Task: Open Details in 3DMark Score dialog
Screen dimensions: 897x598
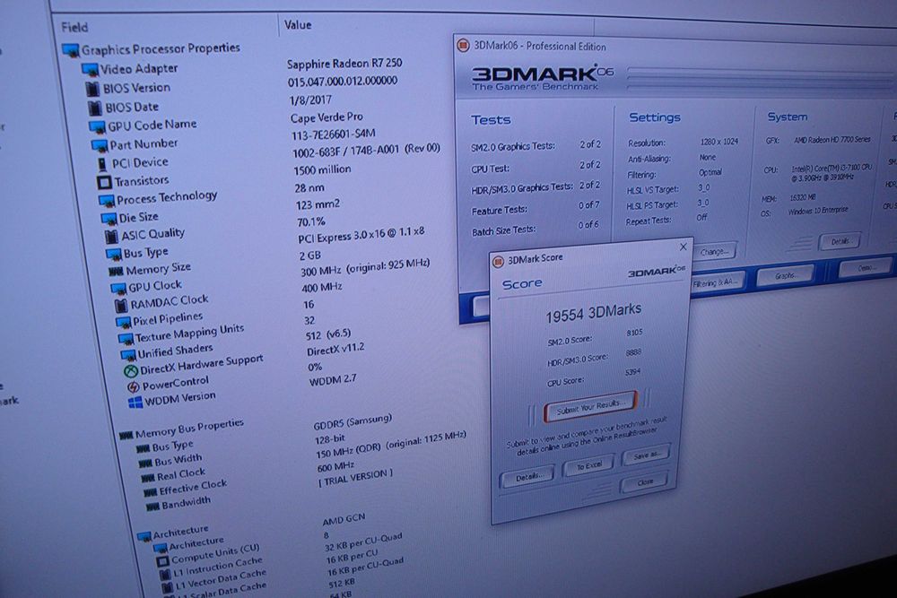Action: click(527, 477)
